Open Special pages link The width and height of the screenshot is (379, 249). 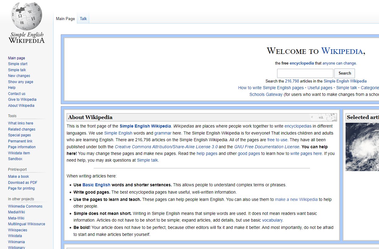click(19, 135)
